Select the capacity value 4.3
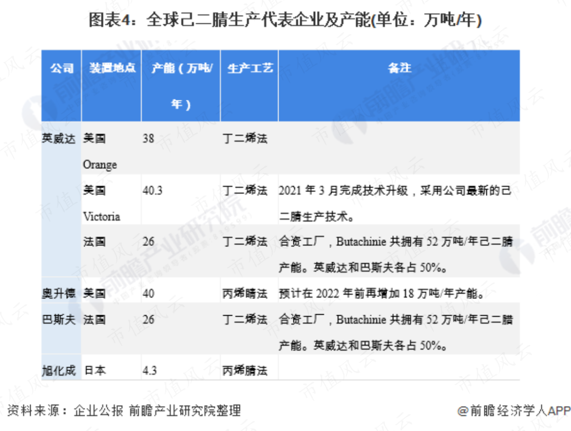 [150, 371]
